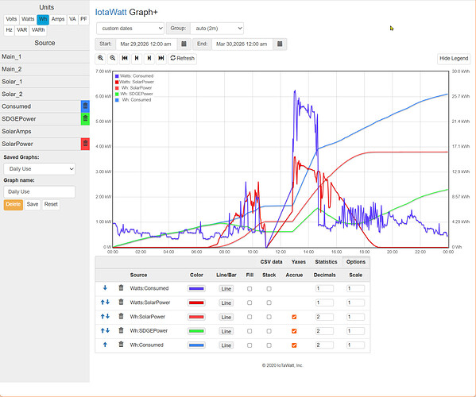Switch to the CSV data tab
Viewport: 476px width, 397px height.
[x=271, y=262]
